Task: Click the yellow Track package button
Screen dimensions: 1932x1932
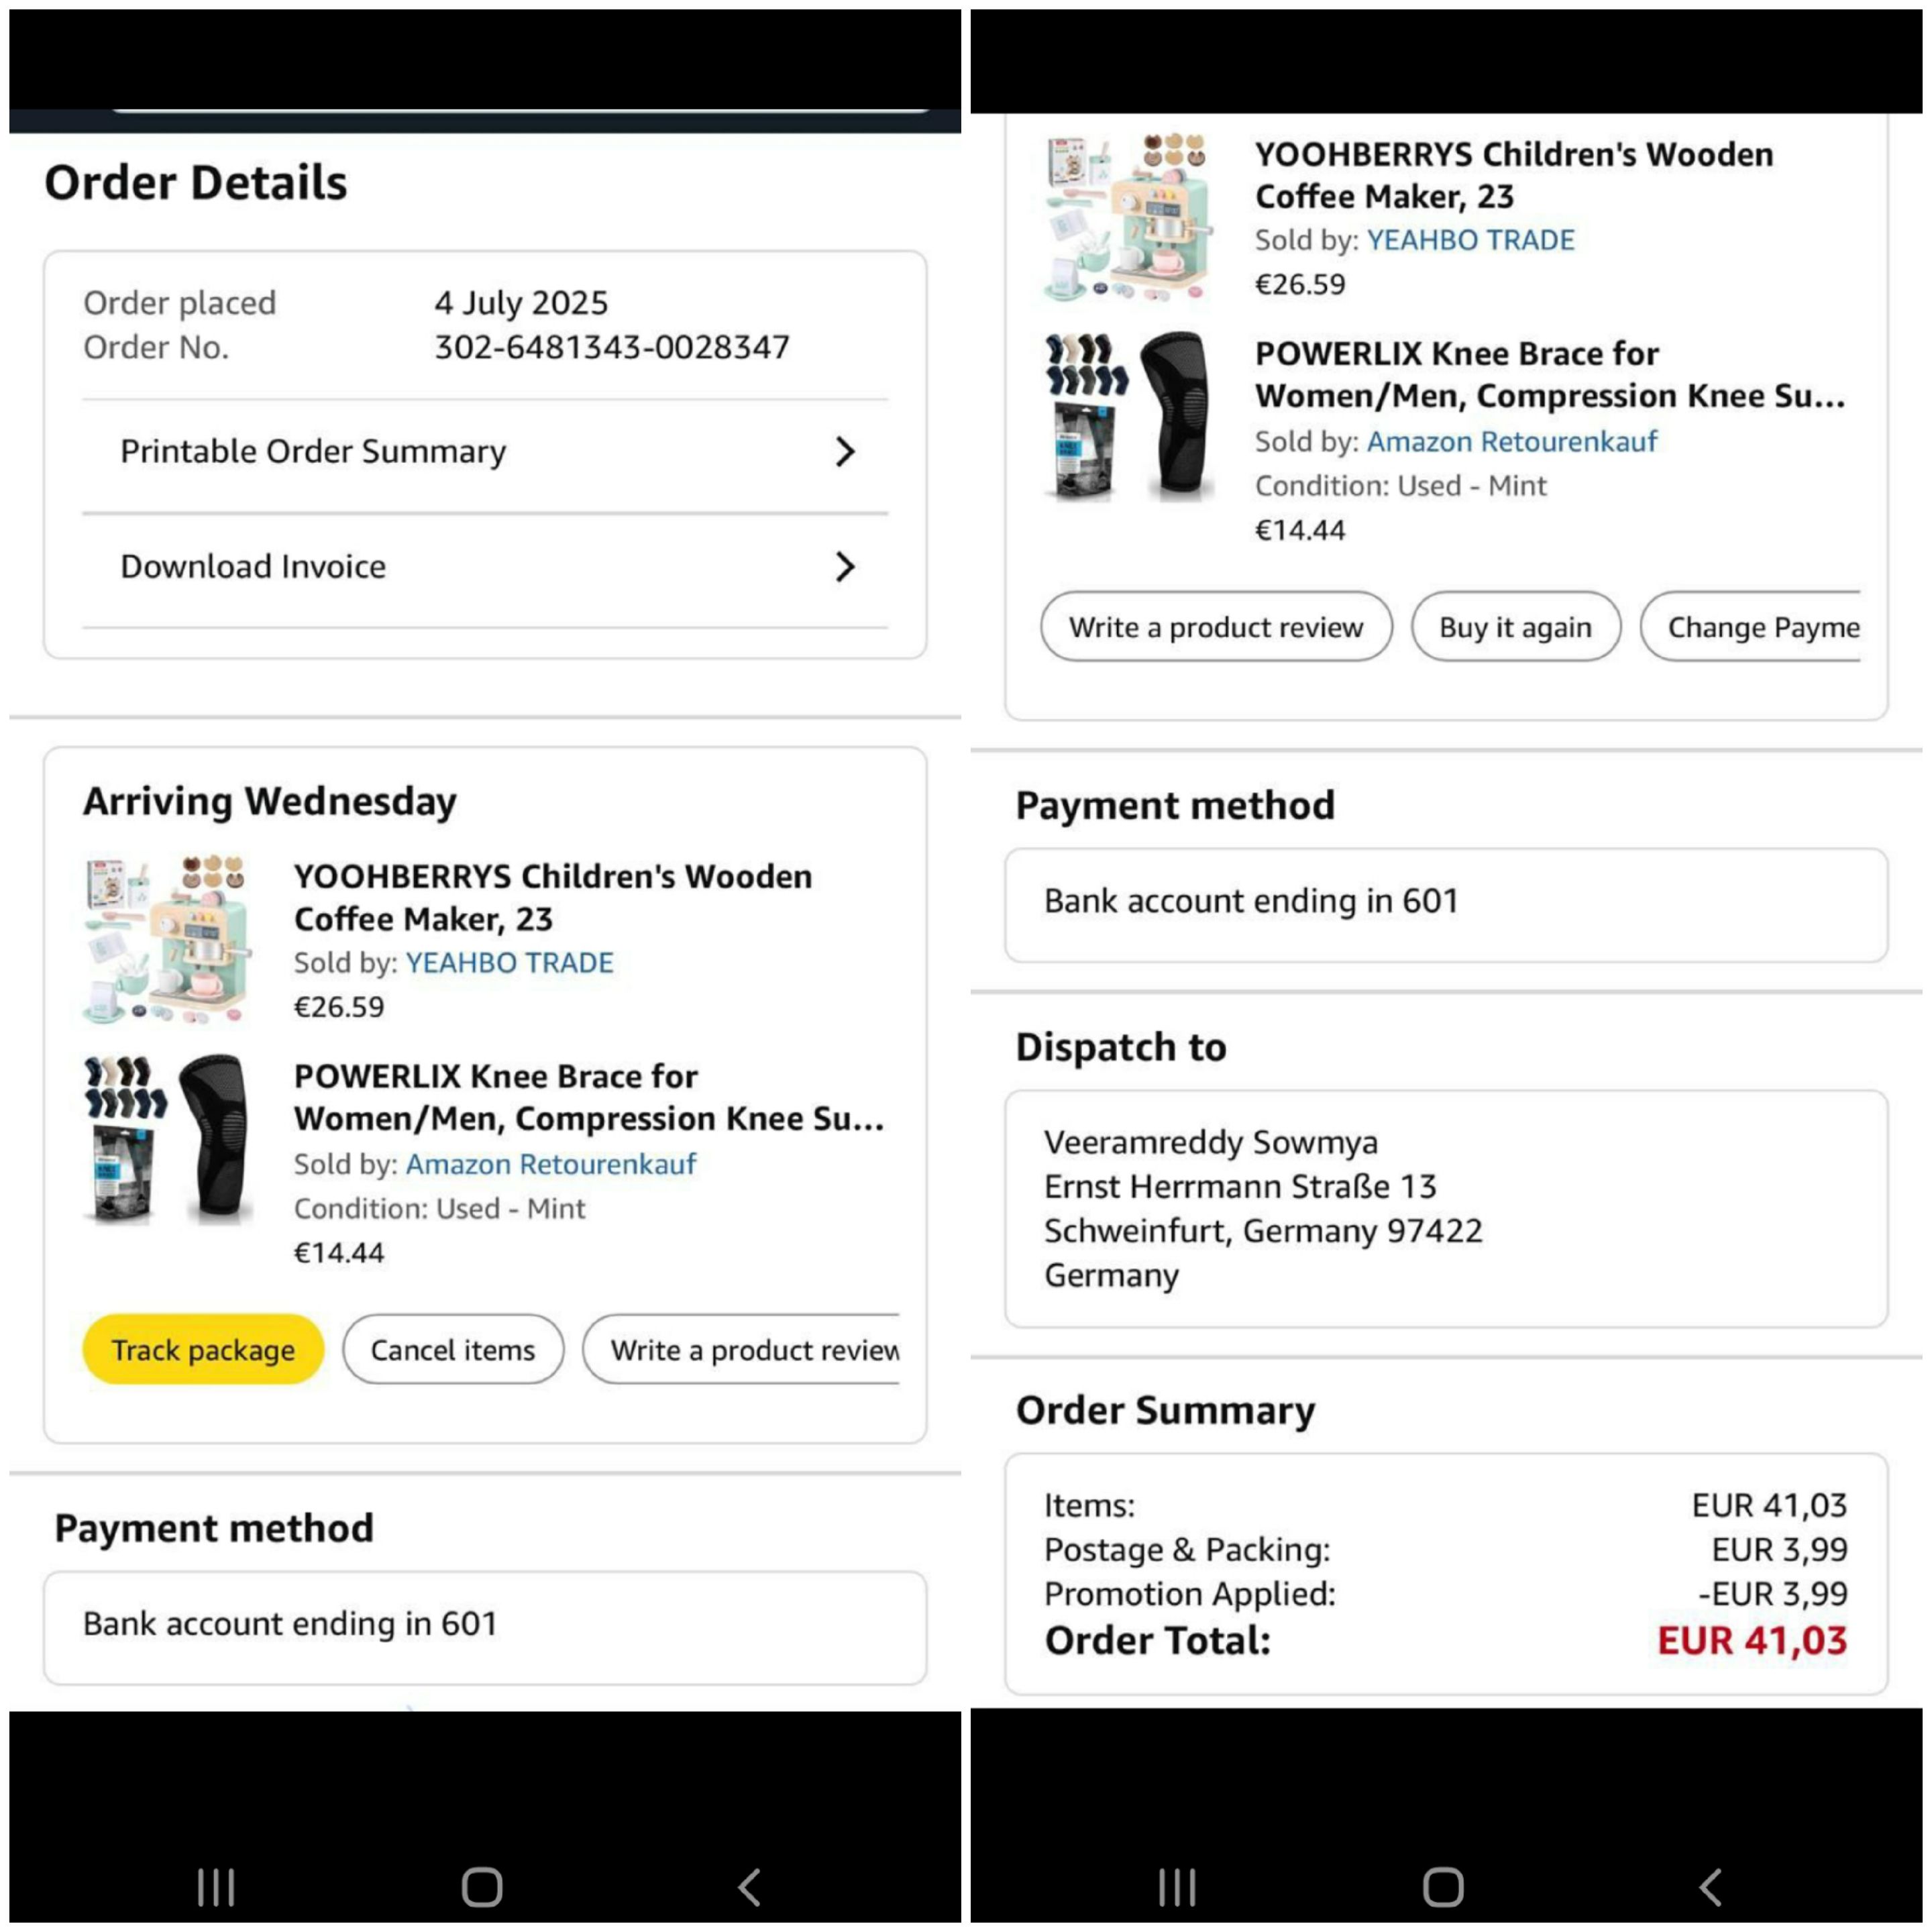Action: 203,1350
